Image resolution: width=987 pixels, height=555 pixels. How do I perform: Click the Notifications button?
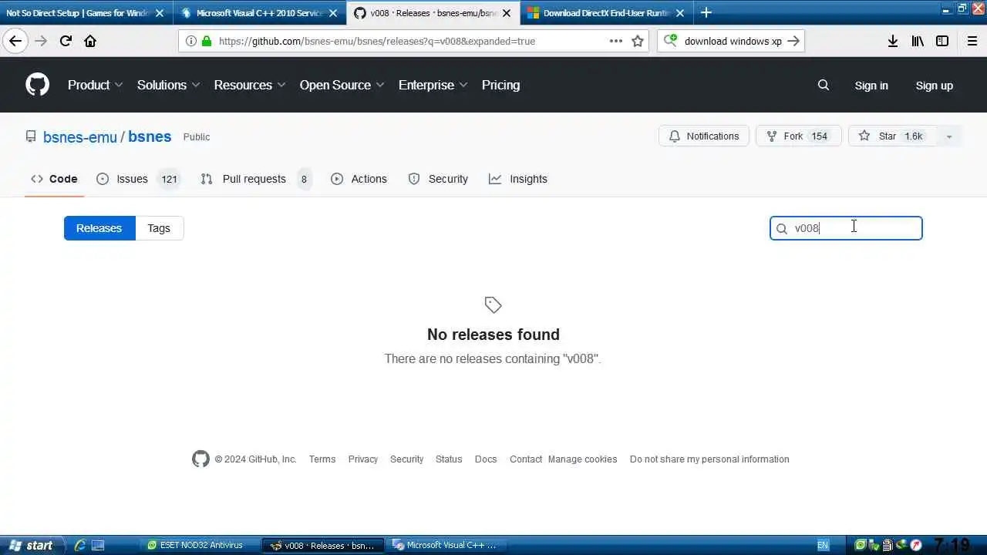click(x=704, y=136)
